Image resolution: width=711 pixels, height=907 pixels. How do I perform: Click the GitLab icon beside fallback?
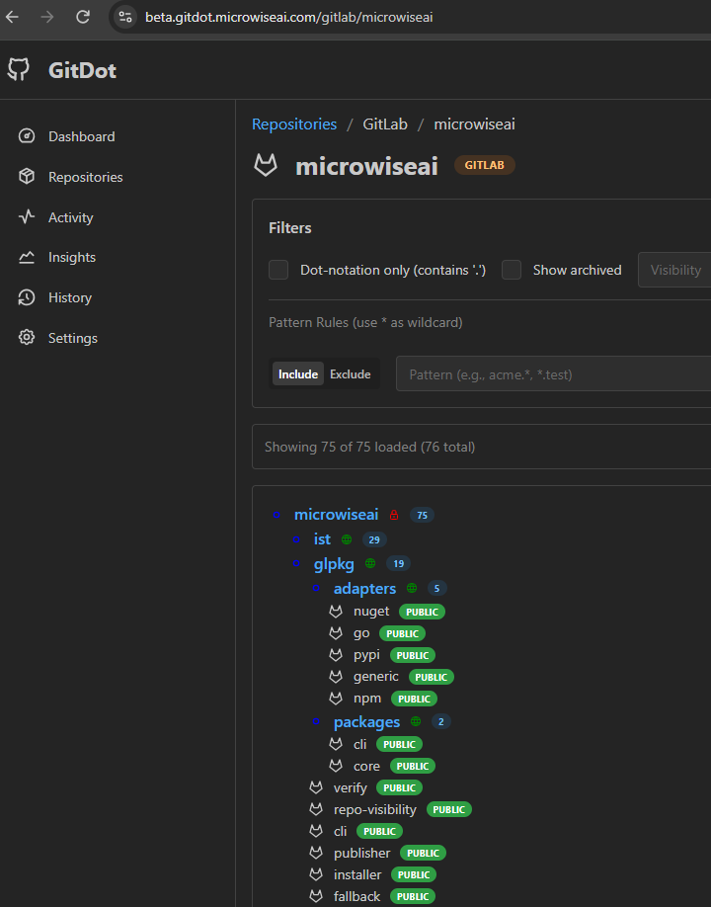click(x=316, y=896)
